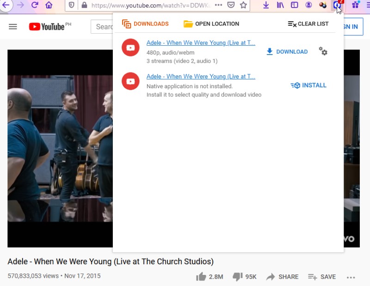Click inside the YouTube search field
The height and width of the screenshot is (286, 370).
(103, 26)
